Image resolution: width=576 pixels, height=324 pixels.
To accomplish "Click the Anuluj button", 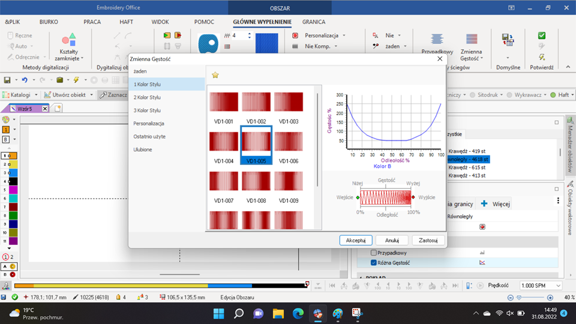I will tap(392, 240).
